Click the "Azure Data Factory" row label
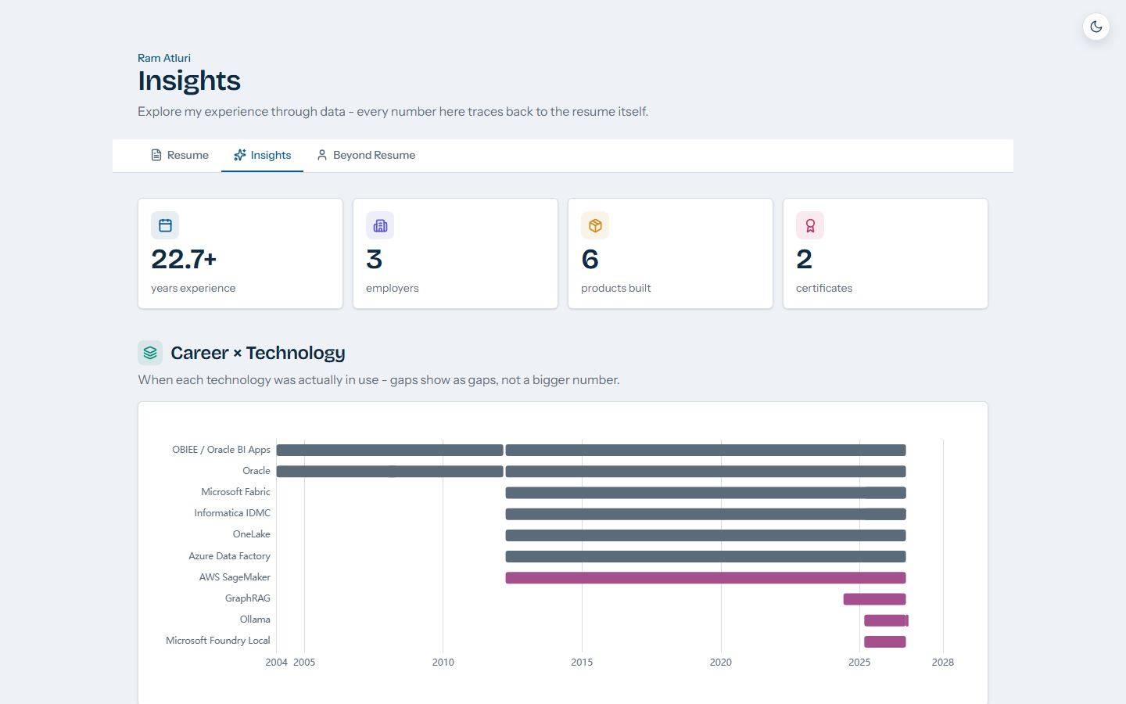The image size is (1126, 704). tap(229, 556)
